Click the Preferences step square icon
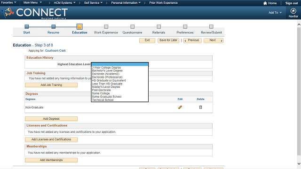The image size is (301, 169). 185,26
